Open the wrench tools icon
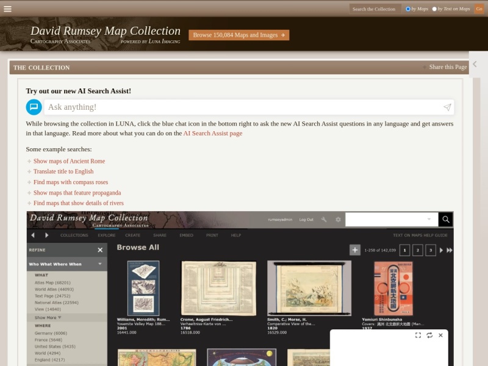The width and height of the screenshot is (488, 366). (x=324, y=220)
